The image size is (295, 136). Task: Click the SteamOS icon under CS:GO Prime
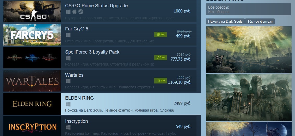(81, 12)
